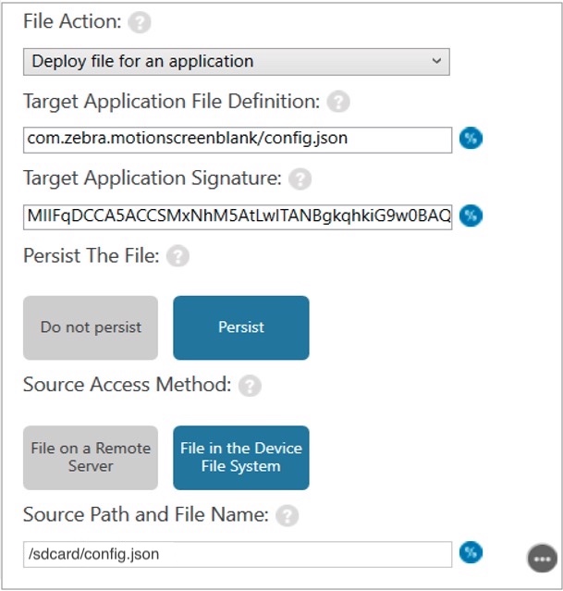Open the Source Access Method help icon
This screenshot has height=591, width=563.
coord(250,385)
